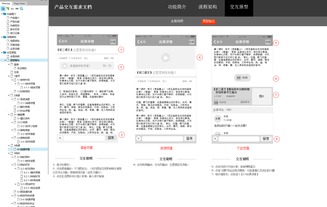Click the emoji icon on 语音页面 comment bar
327x207 pixels.
tap(60, 138)
